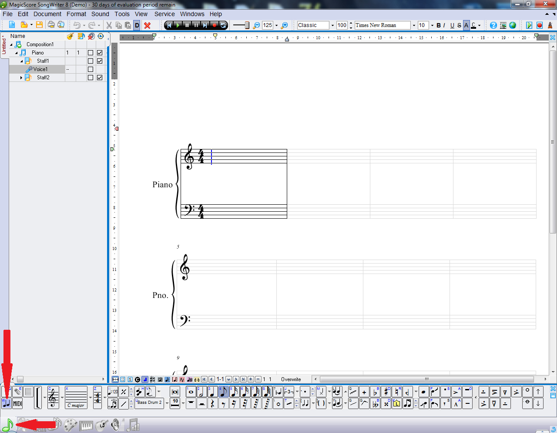Click the score horizontal scrollbar
Screen dimensions: 557x433
(x=427, y=379)
